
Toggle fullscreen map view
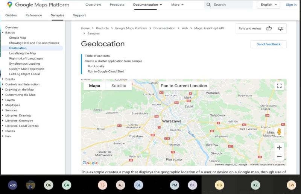tap(279, 86)
